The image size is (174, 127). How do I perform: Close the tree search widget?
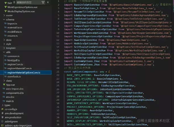pyautogui.click(x=48, y=2)
